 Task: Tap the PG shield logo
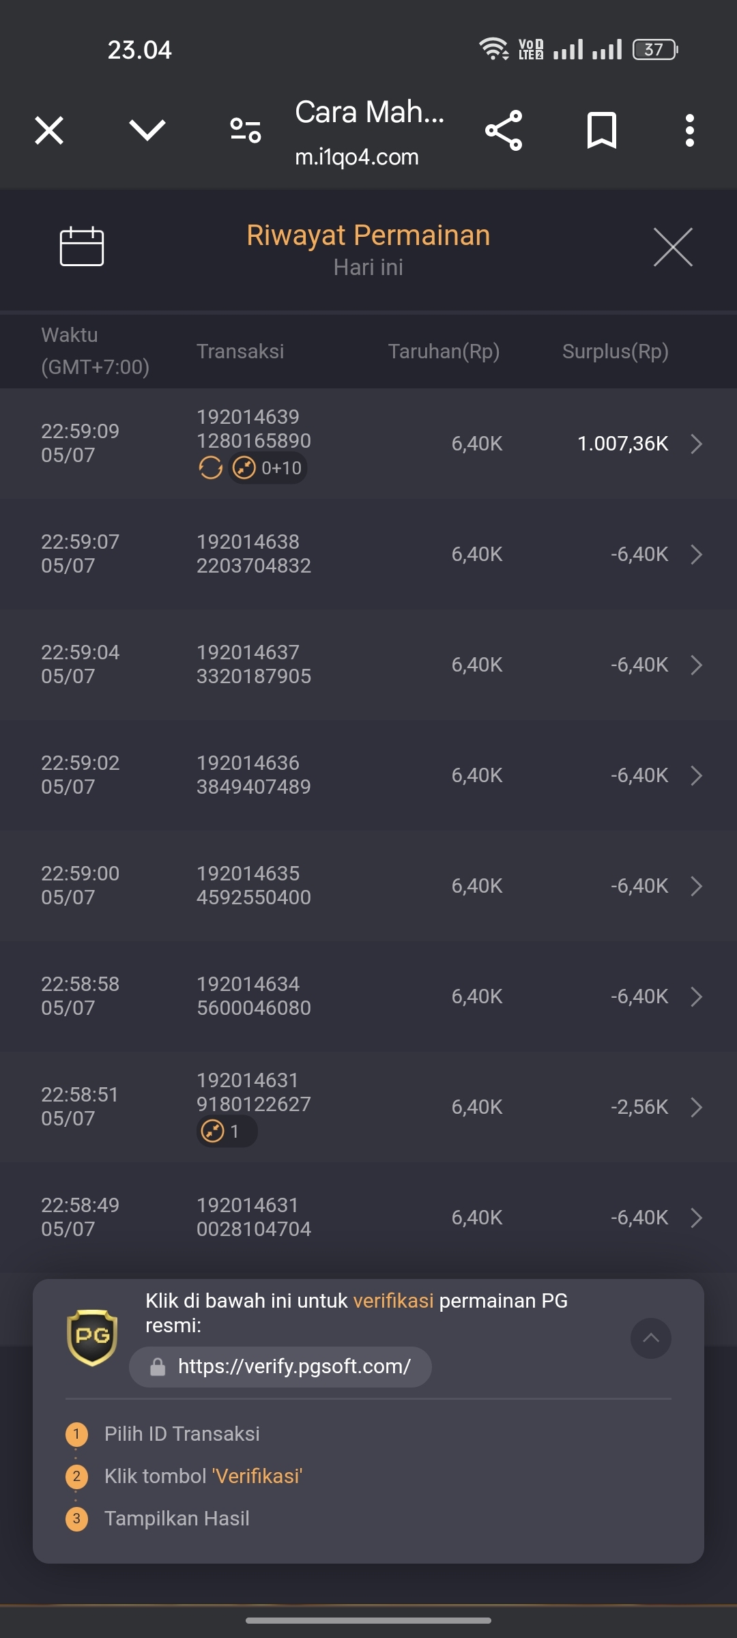tap(92, 1337)
